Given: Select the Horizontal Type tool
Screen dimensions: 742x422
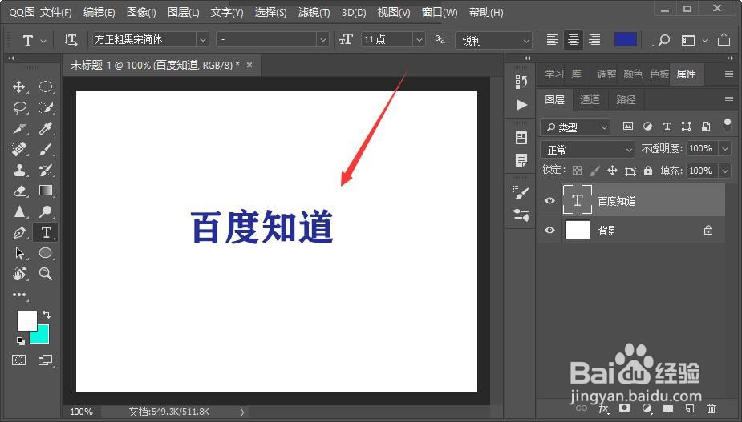Looking at the screenshot, I should point(46,232).
